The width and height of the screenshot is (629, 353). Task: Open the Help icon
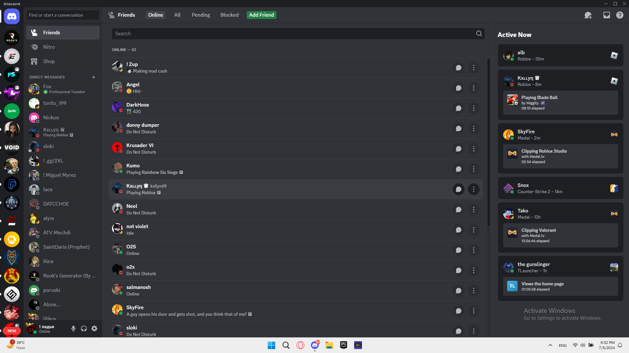click(620, 15)
